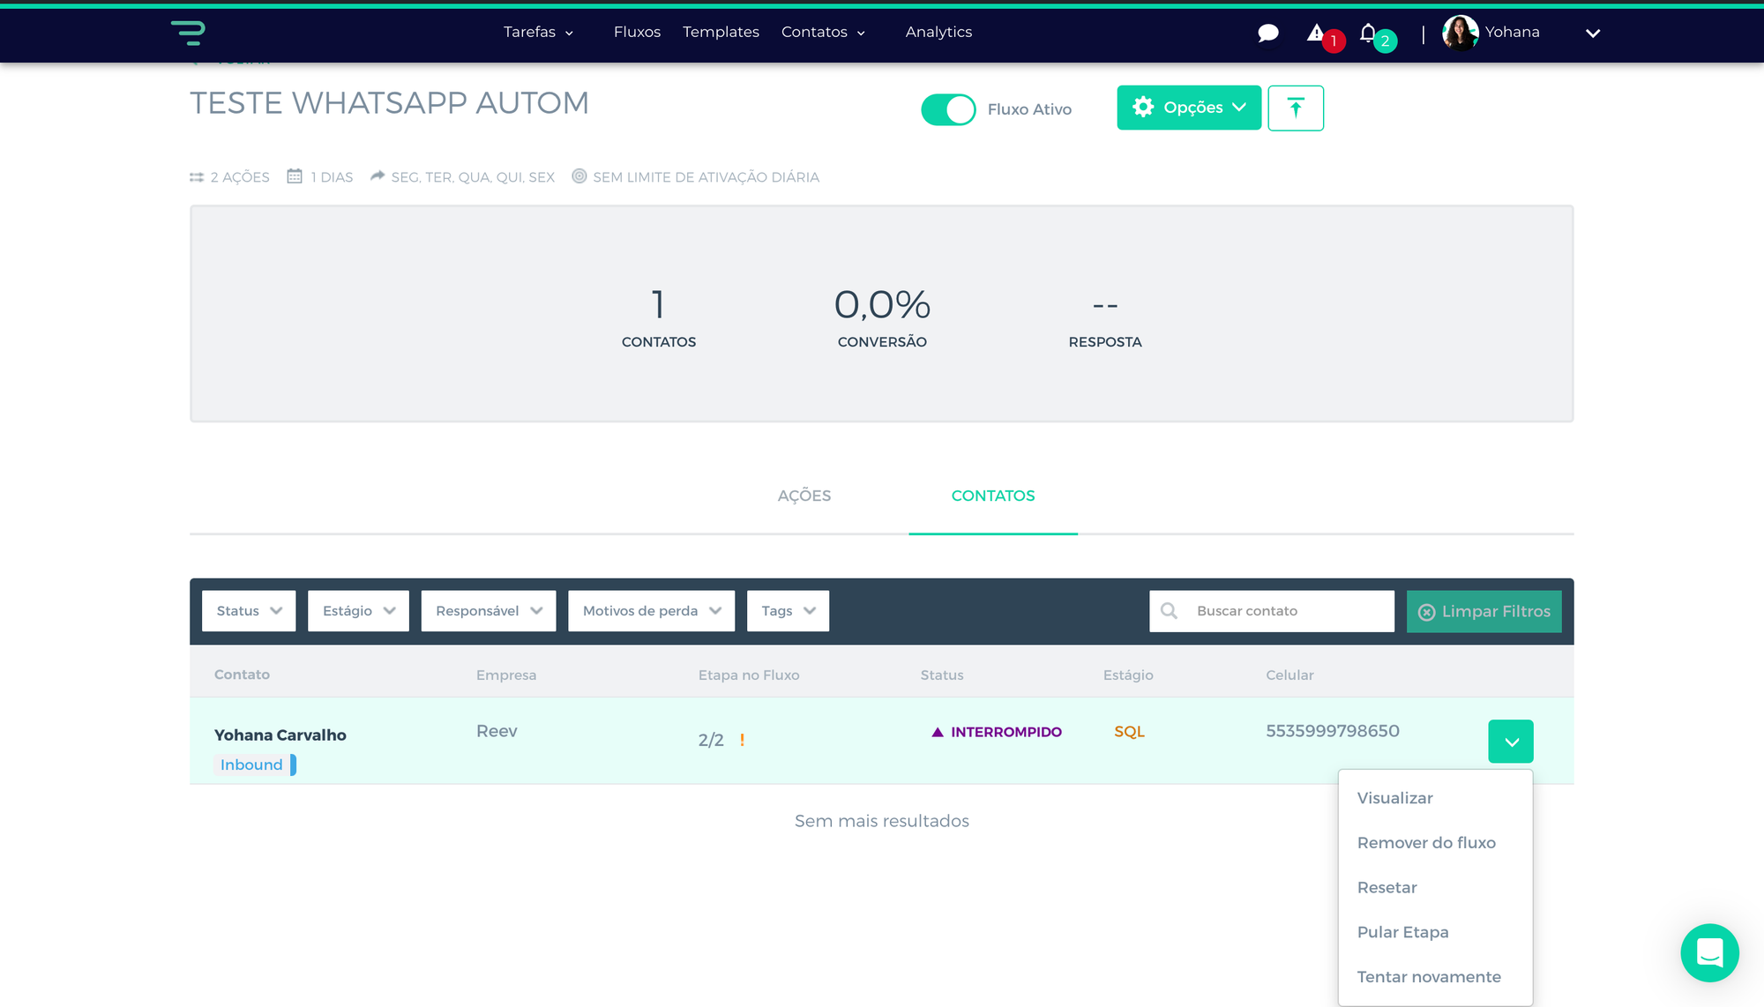1764x1007 pixels.
Task: Open the bell notifications icon
Action: 1368,34
